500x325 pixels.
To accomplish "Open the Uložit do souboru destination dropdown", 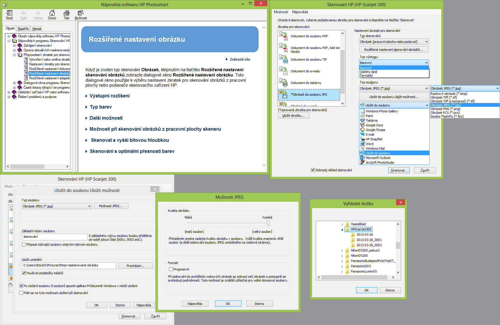I will 394,105.
